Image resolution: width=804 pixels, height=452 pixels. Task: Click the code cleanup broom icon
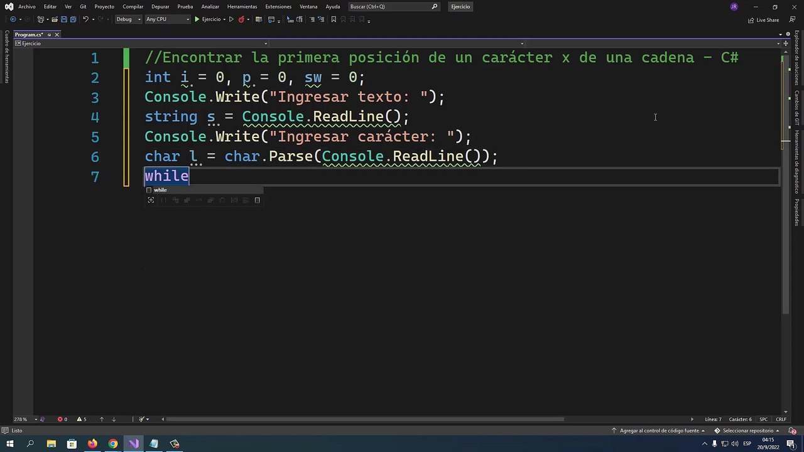click(x=142, y=419)
